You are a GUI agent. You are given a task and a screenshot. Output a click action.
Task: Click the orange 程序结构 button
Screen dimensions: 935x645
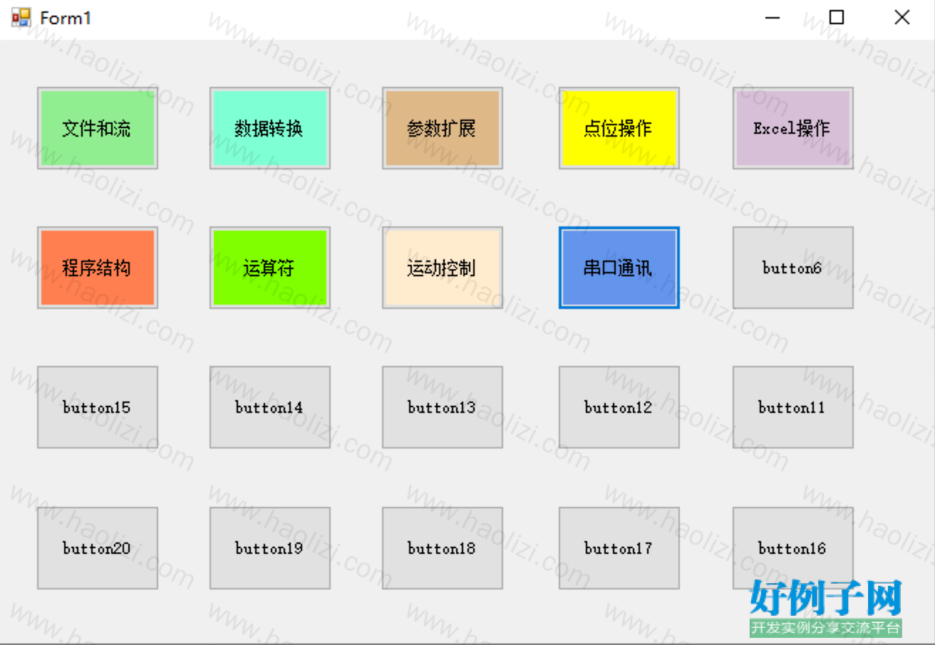(x=98, y=268)
